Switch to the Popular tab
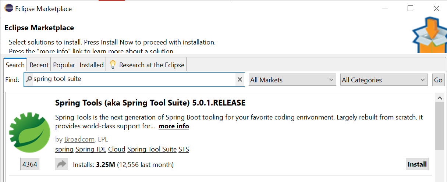The image size is (447, 182). (64, 65)
